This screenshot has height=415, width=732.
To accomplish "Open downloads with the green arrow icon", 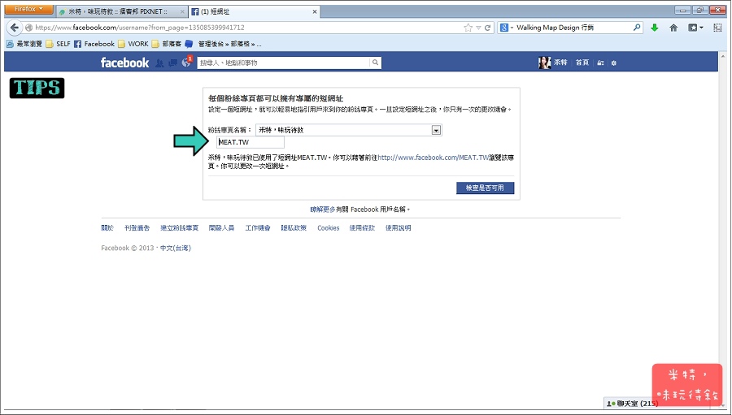I will coord(655,28).
